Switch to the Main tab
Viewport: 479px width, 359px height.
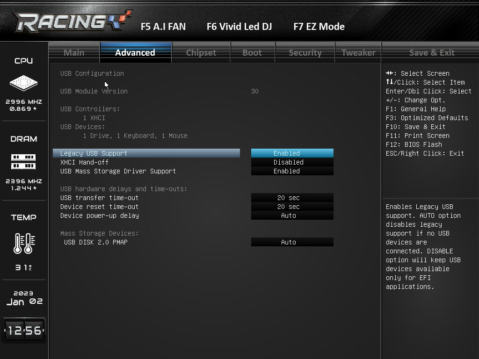(74, 52)
